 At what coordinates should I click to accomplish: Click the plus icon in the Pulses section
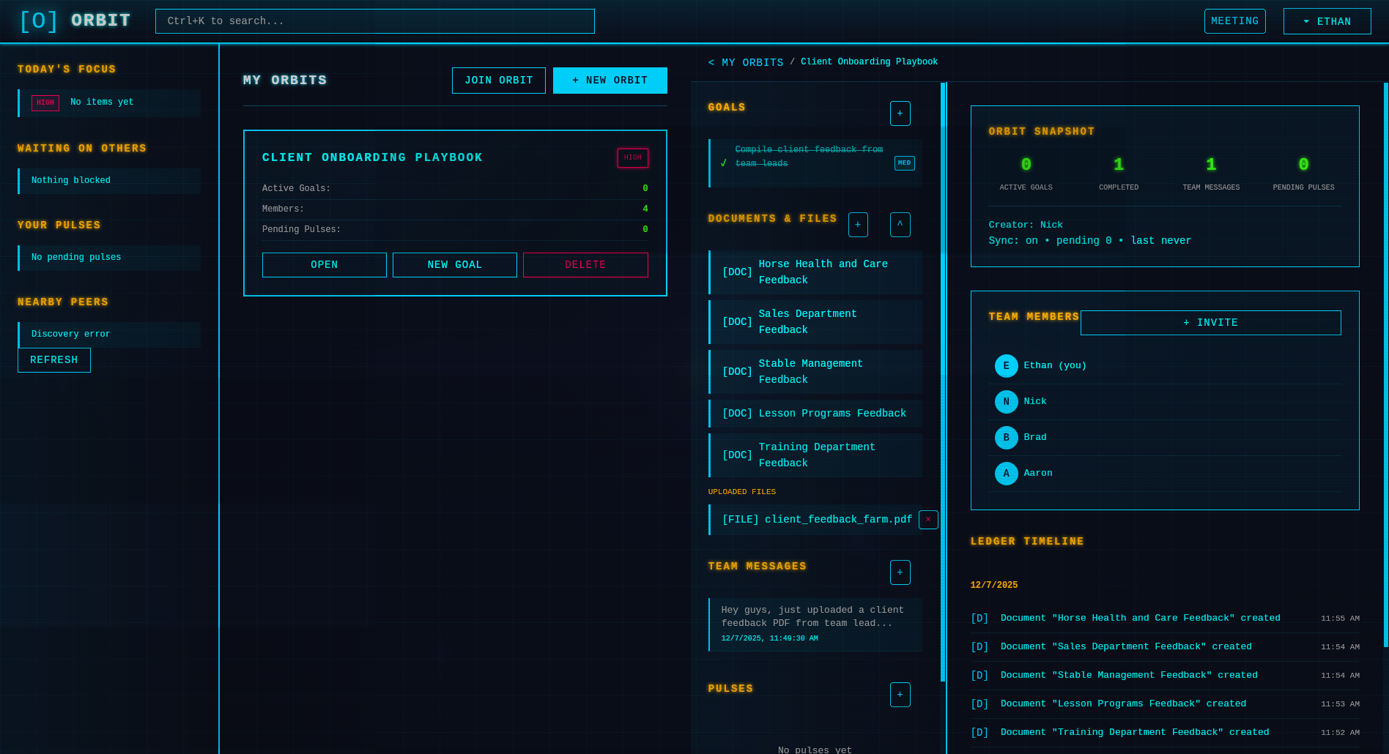coord(900,694)
